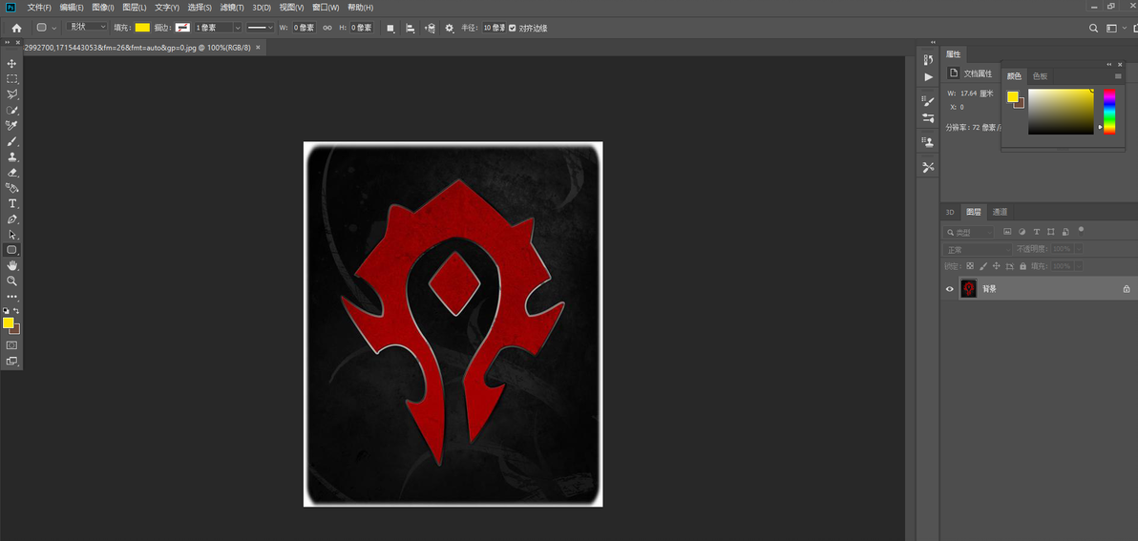This screenshot has width=1138, height=541.
Task: Open the gear path options
Action: click(x=450, y=28)
